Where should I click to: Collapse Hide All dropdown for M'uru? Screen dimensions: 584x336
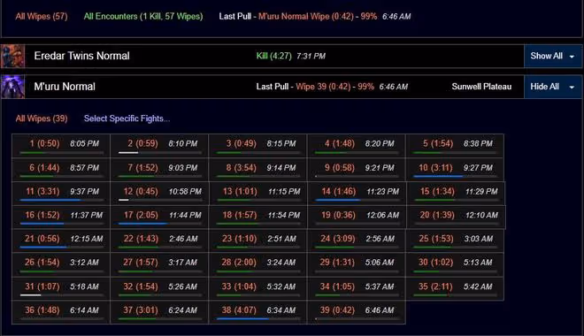(x=553, y=87)
